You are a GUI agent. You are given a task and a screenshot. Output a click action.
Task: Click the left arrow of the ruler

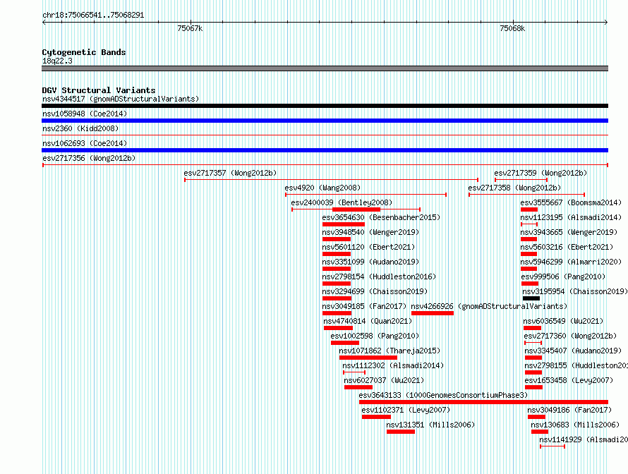pos(44,23)
